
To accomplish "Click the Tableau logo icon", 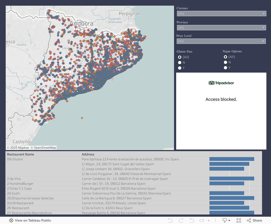I will click(11, 220).
